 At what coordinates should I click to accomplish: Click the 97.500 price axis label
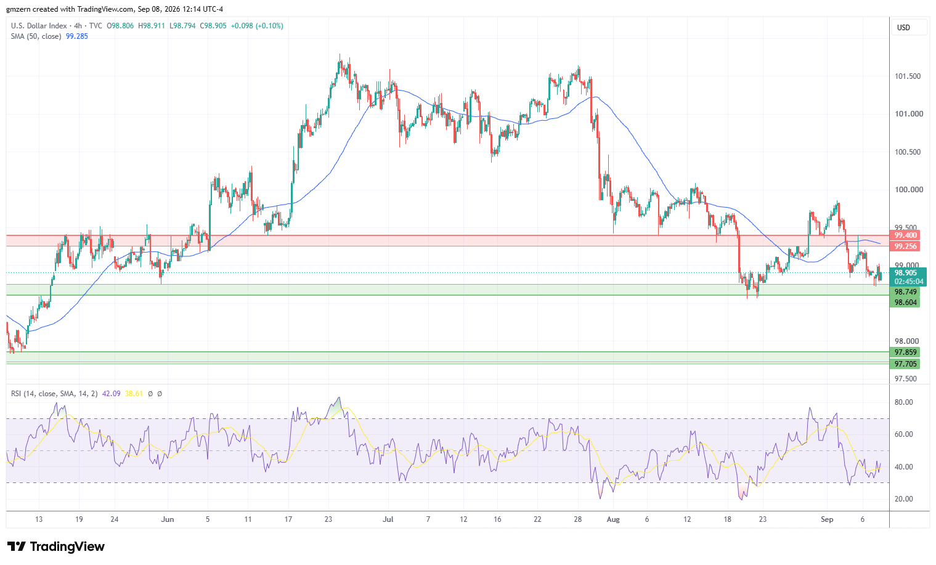click(905, 379)
